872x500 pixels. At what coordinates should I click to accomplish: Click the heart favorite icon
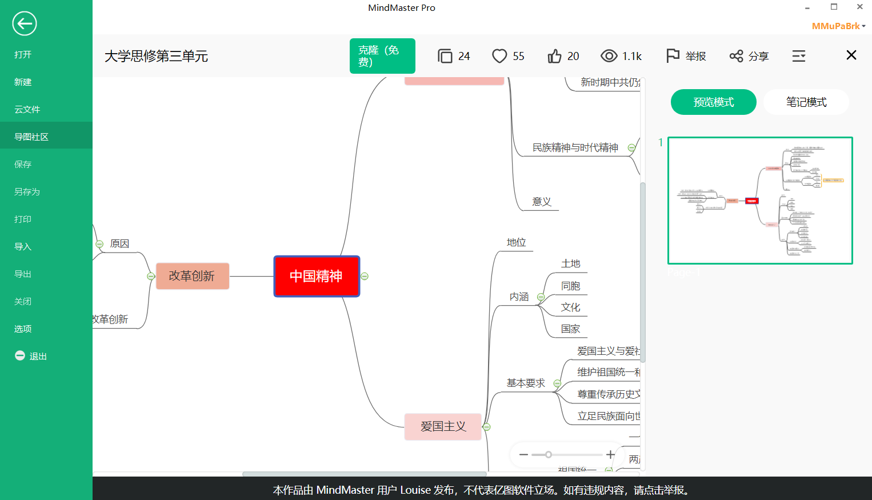click(x=499, y=56)
